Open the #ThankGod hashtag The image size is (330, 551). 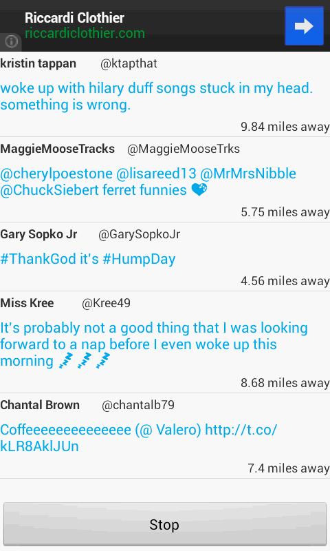tap(38, 260)
